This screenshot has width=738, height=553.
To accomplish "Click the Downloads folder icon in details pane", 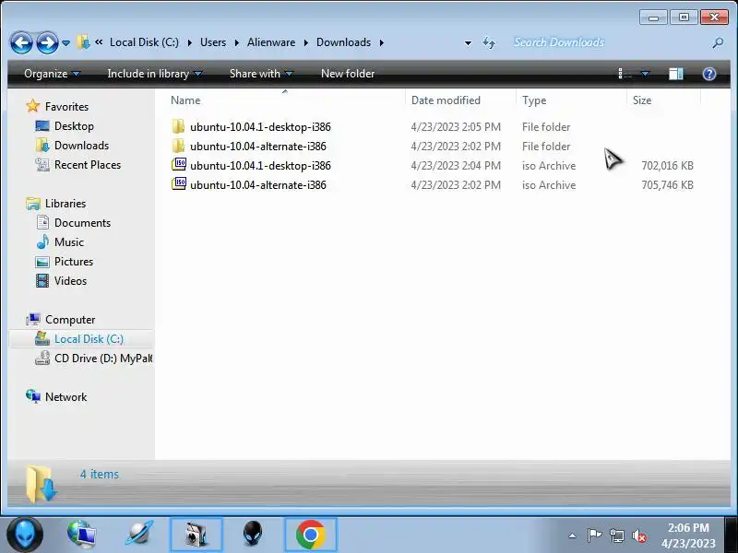I will (41, 485).
